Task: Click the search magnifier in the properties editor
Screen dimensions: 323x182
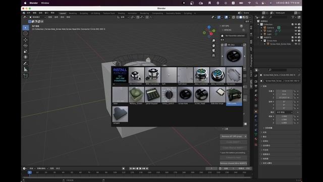Action: tap(270, 70)
